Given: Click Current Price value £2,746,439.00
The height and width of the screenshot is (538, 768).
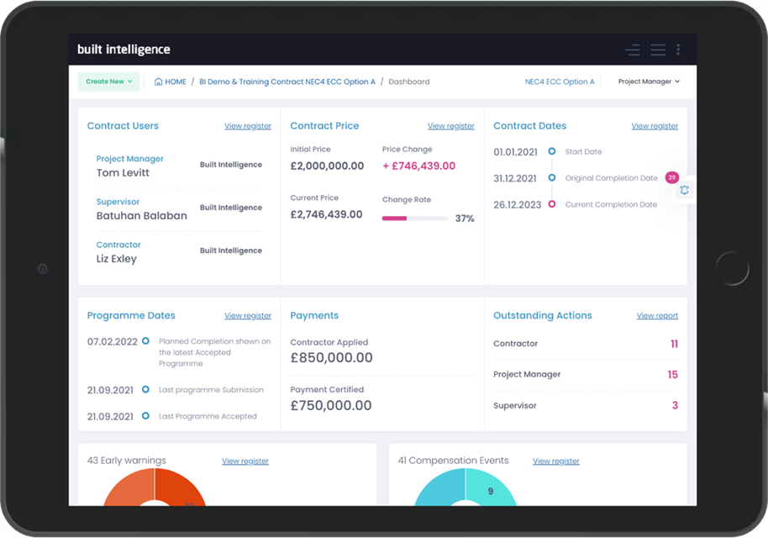Looking at the screenshot, I should [326, 214].
